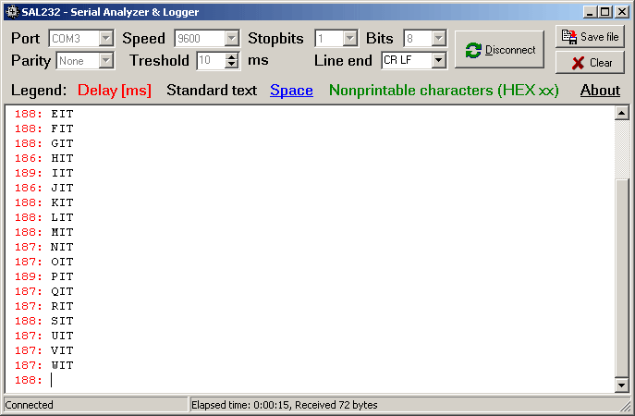The height and width of the screenshot is (416, 635).
Task: Expand the Line end CR LF dropdown
Action: point(438,60)
